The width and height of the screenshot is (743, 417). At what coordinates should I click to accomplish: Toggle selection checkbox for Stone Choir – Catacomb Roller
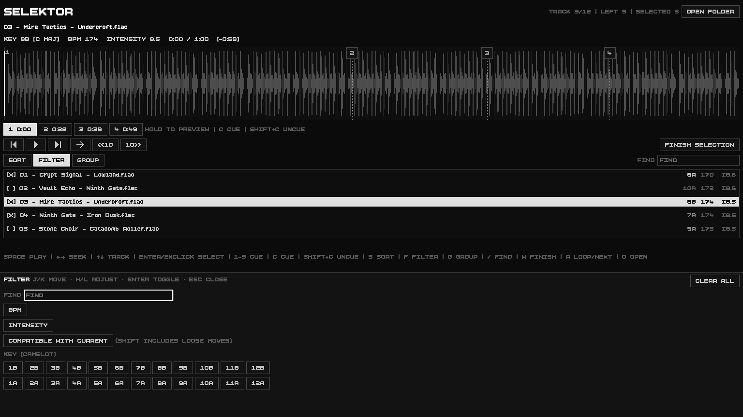(11, 229)
